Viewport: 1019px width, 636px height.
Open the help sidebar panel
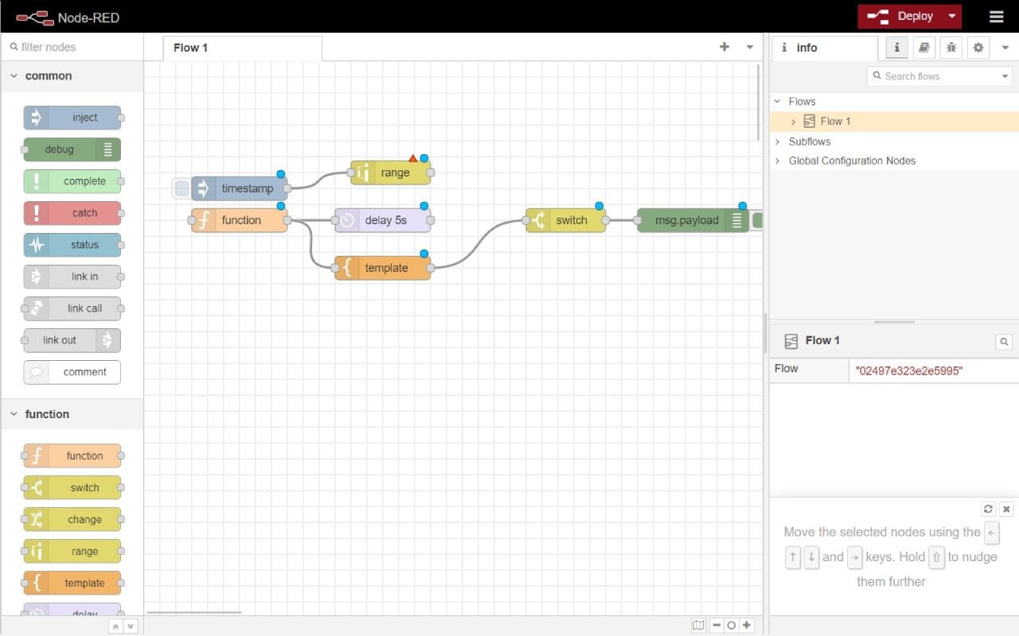coord(923,47)
